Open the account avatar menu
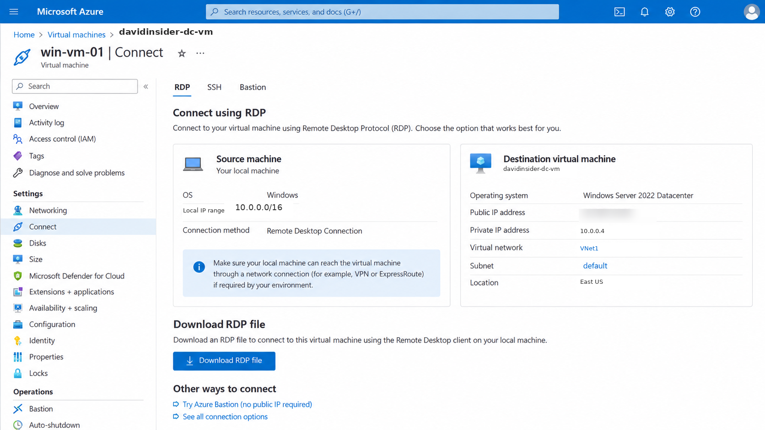The width and height of the screenshot is (765, 430). point(751,12)
